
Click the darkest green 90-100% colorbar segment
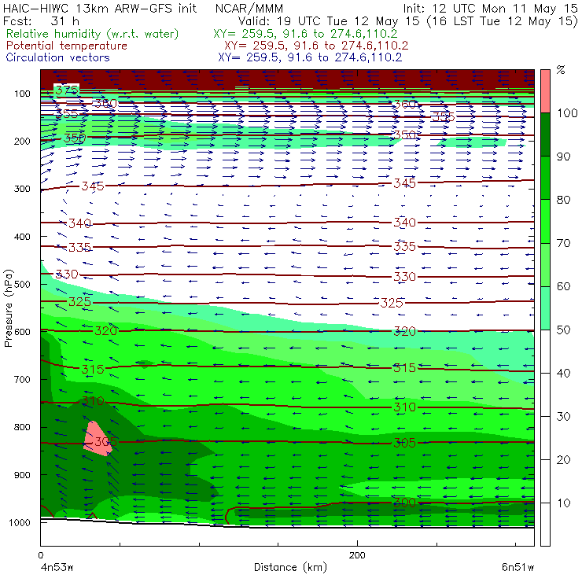point(545,134)
